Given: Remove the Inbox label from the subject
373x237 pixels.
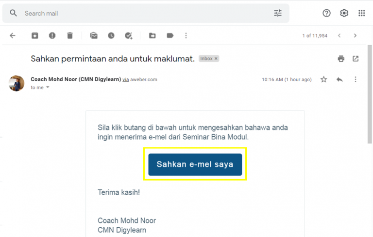Looking at the screenshot, I should pos(216,58).
